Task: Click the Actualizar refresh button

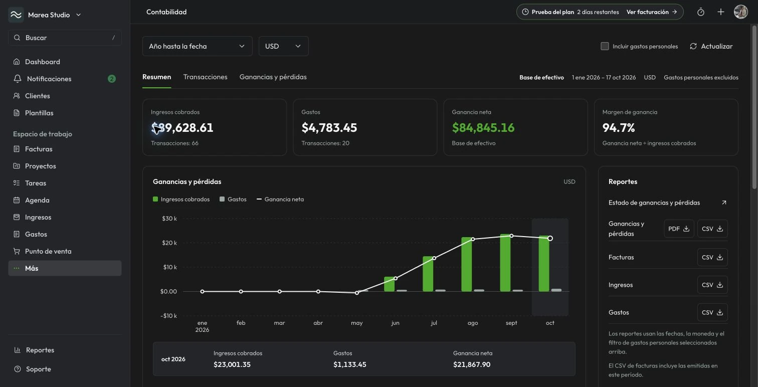Action: point(711,46)
